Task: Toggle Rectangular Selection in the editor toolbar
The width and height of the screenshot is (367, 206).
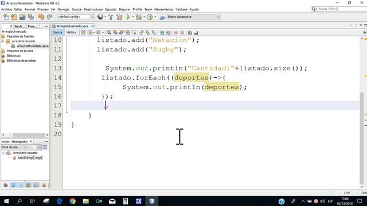Action: click(x=134, y=33)
